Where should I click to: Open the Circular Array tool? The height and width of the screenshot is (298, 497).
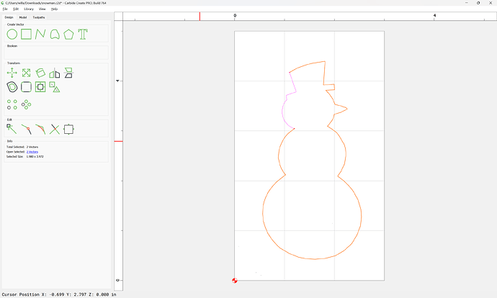(26, 104)
